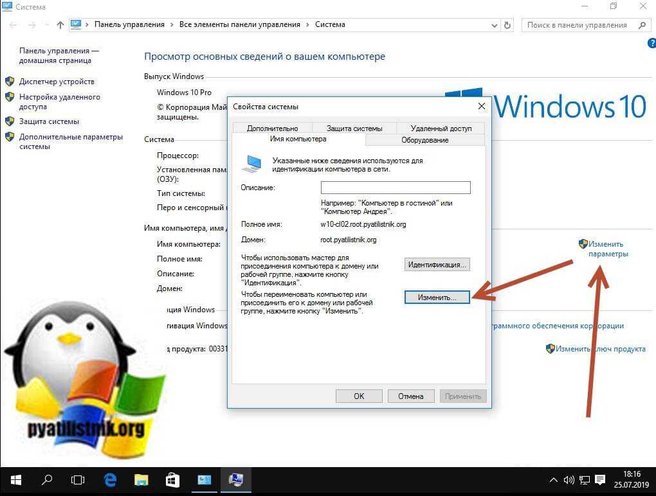Expand chevron before 'Система' breadcrumb

click(x=307, y=25)
